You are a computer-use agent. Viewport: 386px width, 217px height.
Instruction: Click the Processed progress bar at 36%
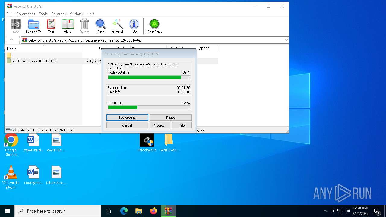[x=149, y=108]
